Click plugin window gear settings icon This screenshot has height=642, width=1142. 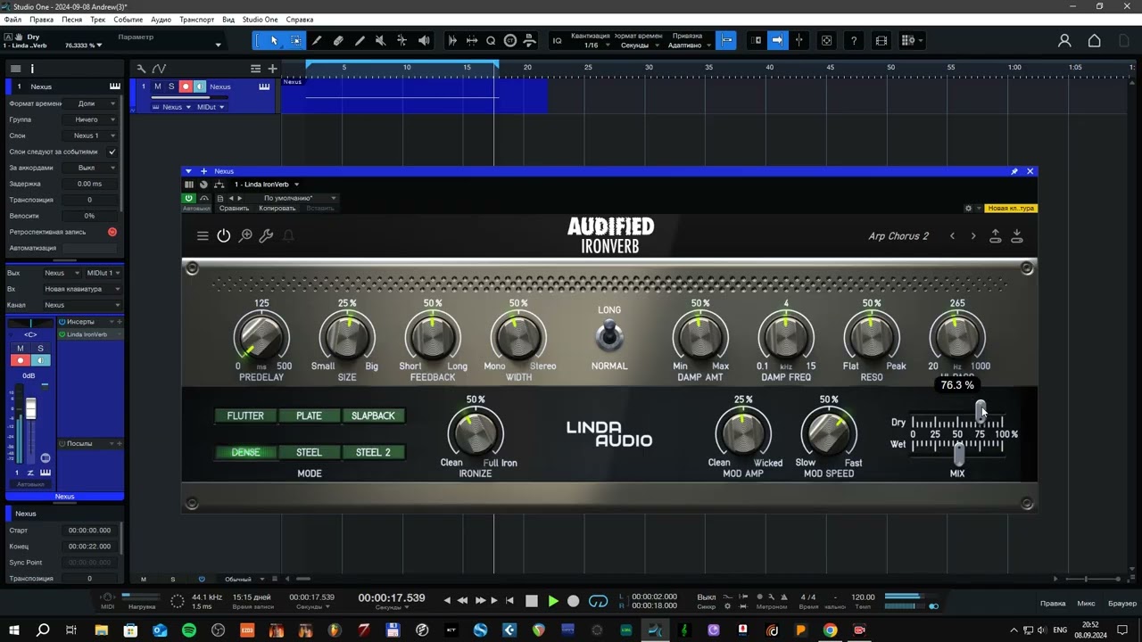(969, 209)
